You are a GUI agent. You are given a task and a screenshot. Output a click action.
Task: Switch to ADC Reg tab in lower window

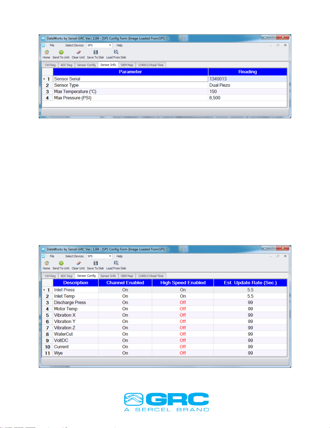click(66, 276)
